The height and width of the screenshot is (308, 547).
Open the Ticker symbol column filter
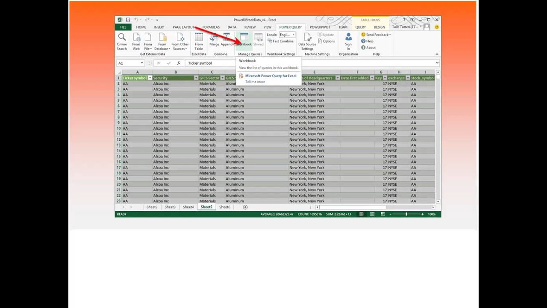(x=150, y=78)
